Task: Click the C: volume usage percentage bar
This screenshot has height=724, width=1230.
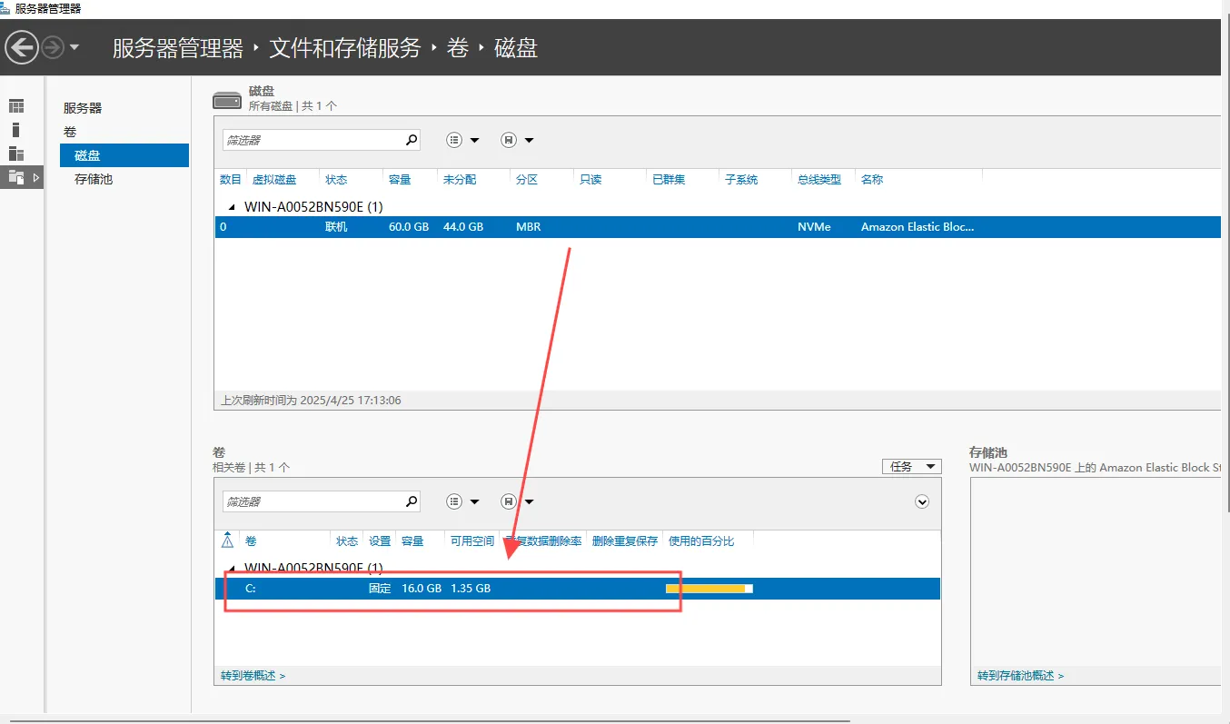Action: 709,589
